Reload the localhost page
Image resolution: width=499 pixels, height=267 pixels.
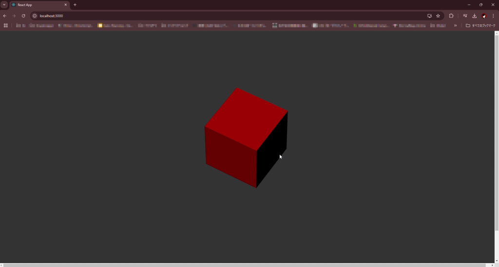23,16
